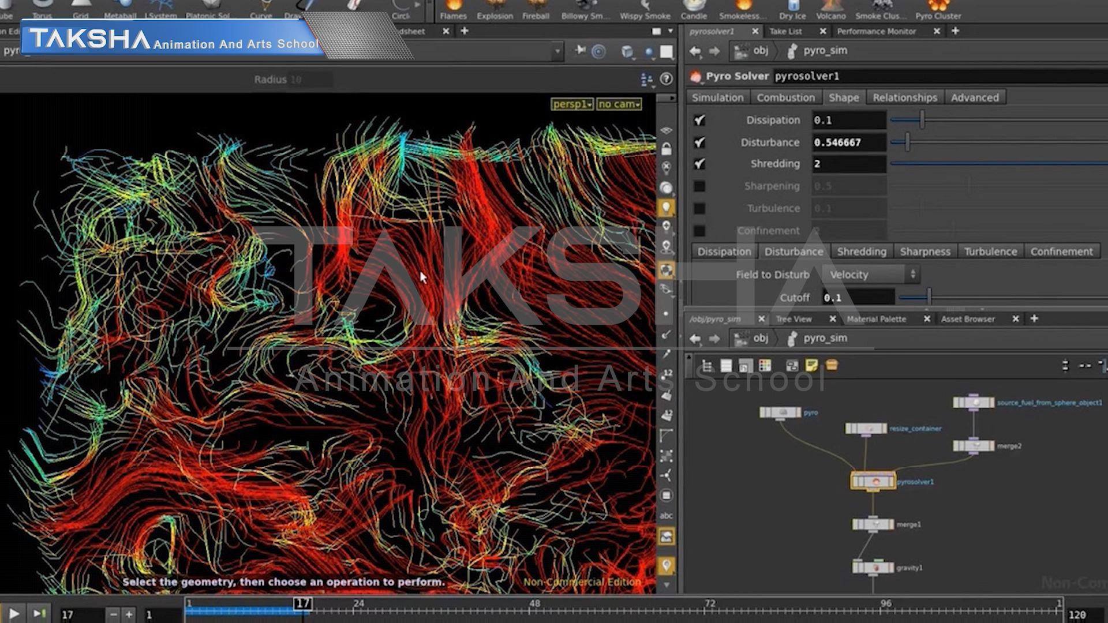Click the pin icon in the viewer path bar

580,51
